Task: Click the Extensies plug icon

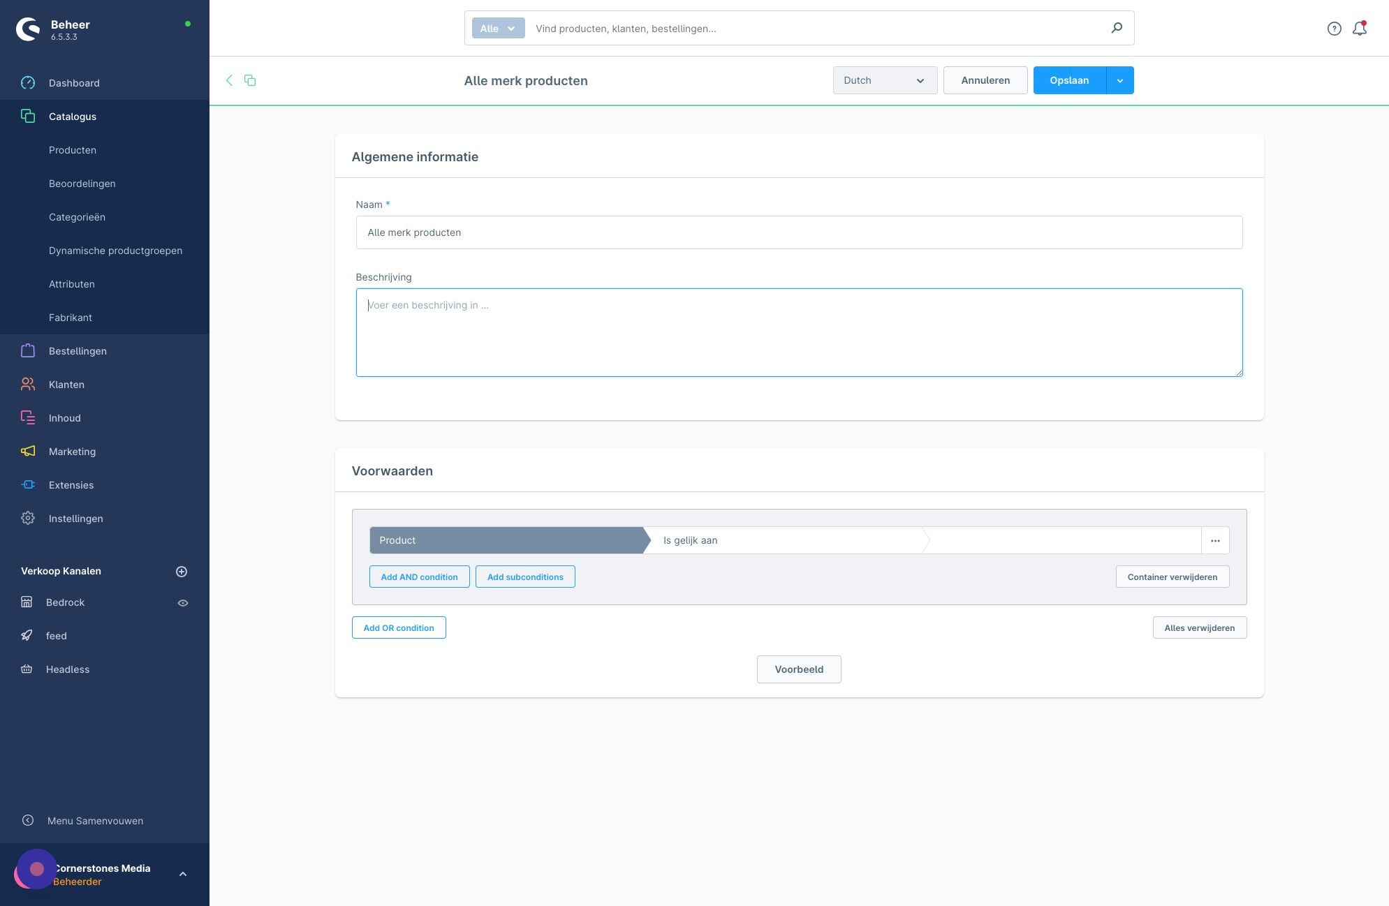Action: point(28,485)
